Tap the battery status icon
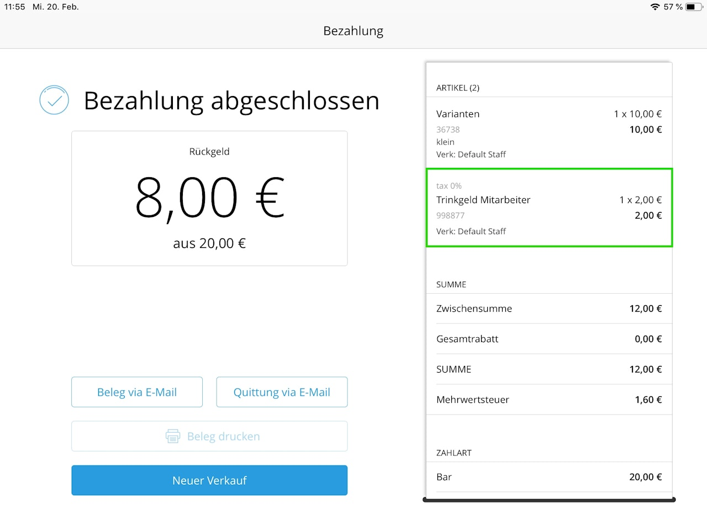Viewport: 707px width, 530px height. pyautogui.click(x=693, y=7)
